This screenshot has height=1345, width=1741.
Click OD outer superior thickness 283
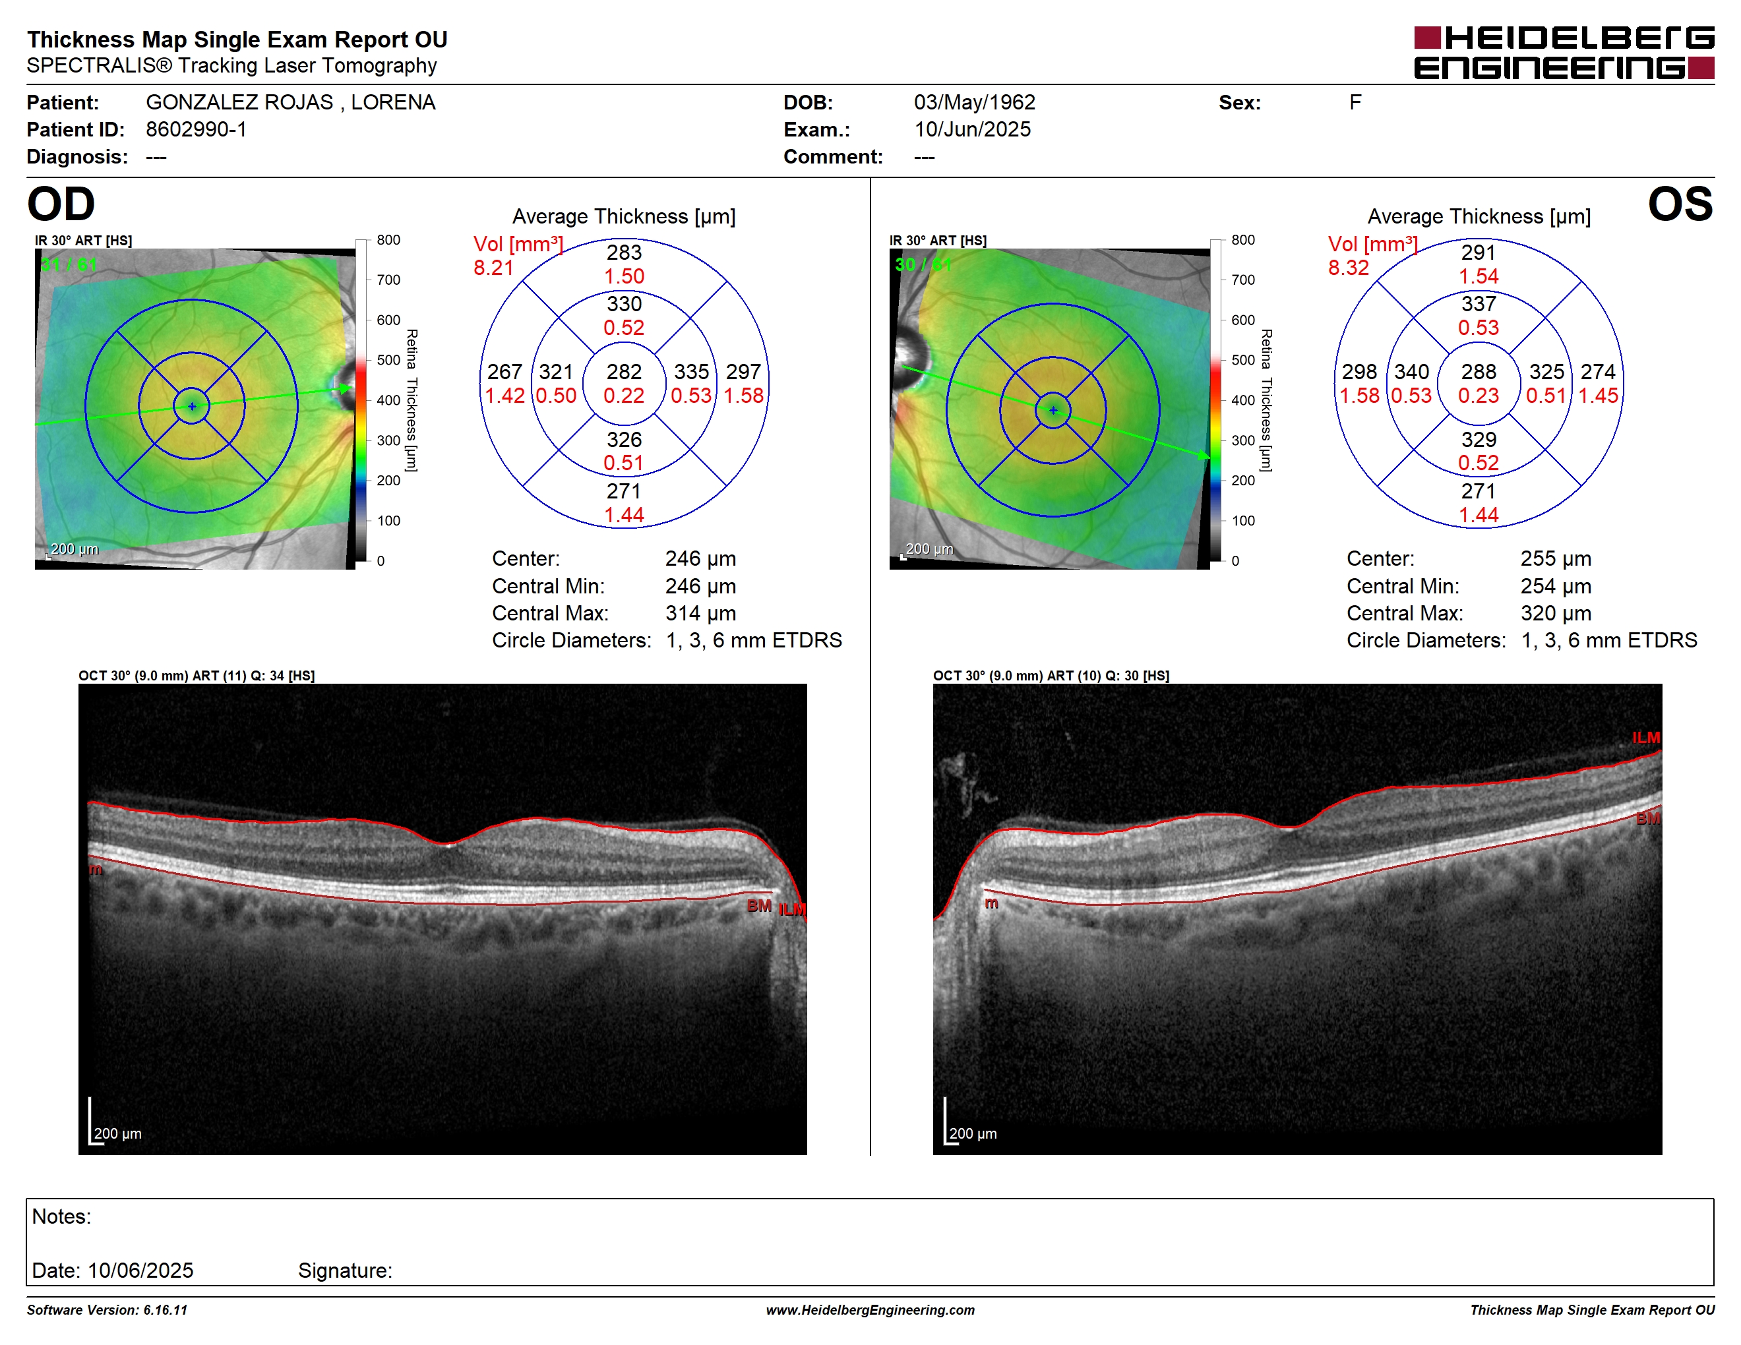[624, 253]
